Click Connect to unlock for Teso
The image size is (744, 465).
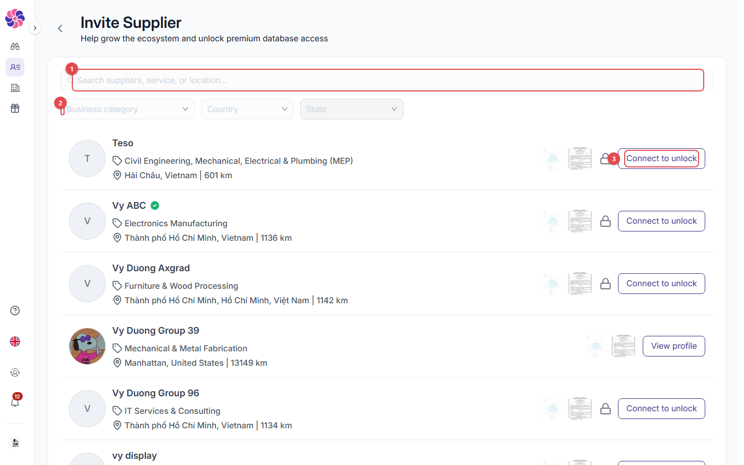pos(661,159)
